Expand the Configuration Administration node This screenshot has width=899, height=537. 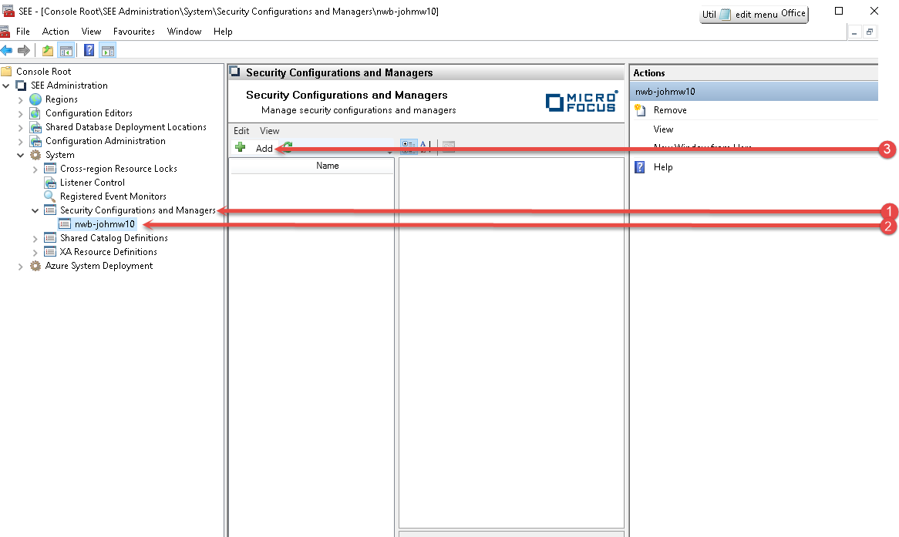pyautogui.click(x=21, y=142)
